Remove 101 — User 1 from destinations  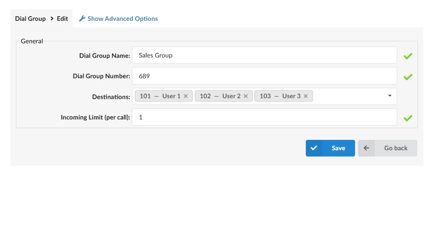point(186,96)
